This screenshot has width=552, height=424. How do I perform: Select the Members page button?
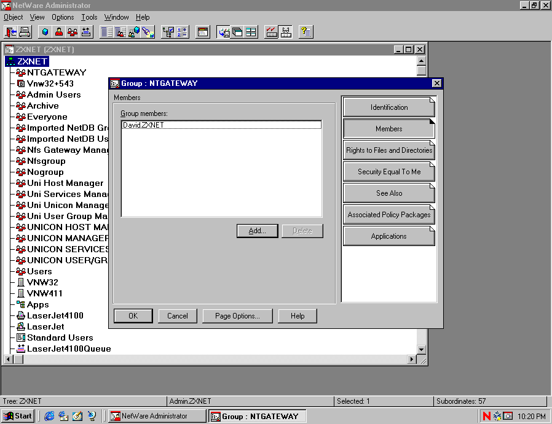pos(389,129)
